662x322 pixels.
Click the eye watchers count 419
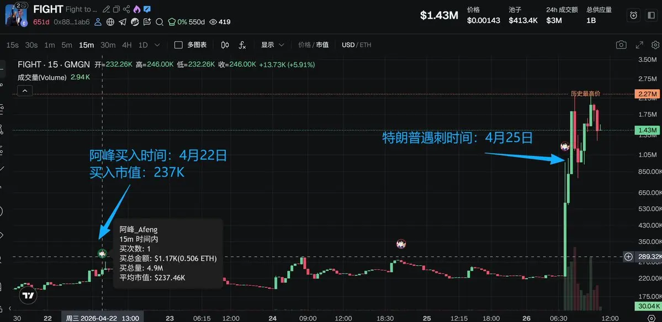tap(220, 22)
